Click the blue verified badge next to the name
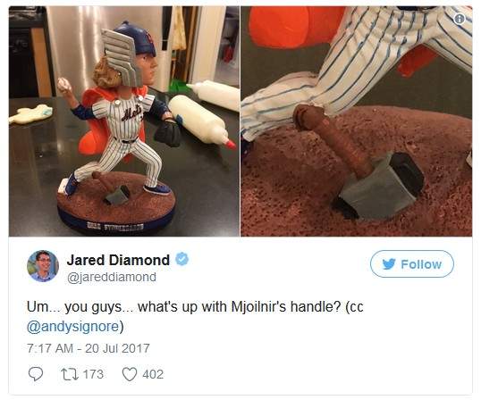This screenshot has height=400, width=481. pyautogui.click(x=181, y=260)
